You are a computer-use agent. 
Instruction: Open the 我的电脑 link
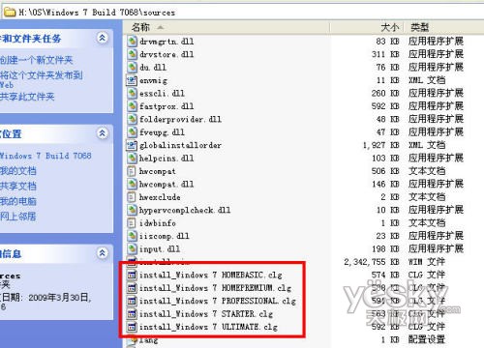tap(18, 201)
